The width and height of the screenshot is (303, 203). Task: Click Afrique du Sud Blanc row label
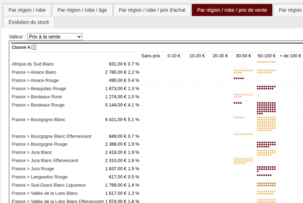pos(33,64)
